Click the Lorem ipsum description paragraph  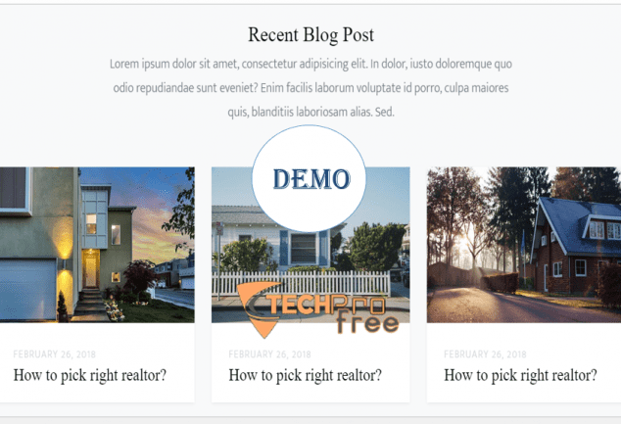(310, 87)
